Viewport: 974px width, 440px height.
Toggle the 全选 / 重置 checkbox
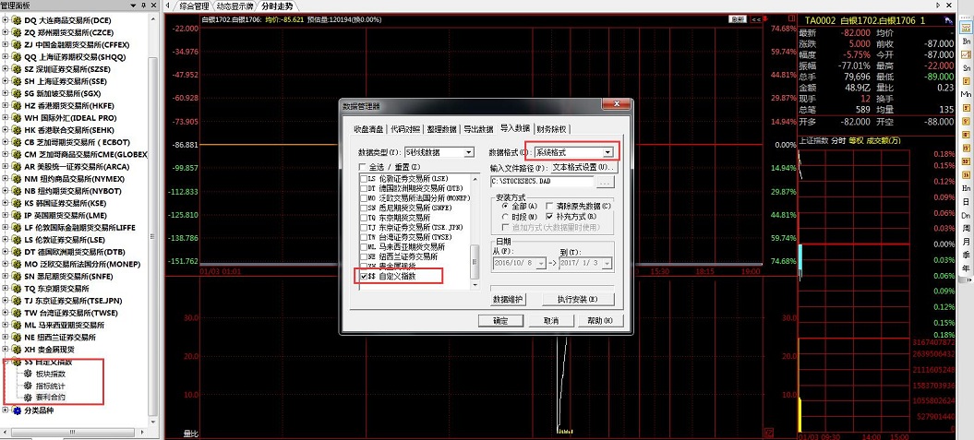[364, 168]
